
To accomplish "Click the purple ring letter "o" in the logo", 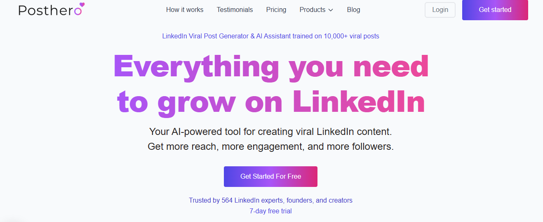I will (x=78, y=11).
